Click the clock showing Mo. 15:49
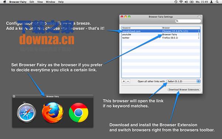 pyautogui.click(x=202, y=2)
